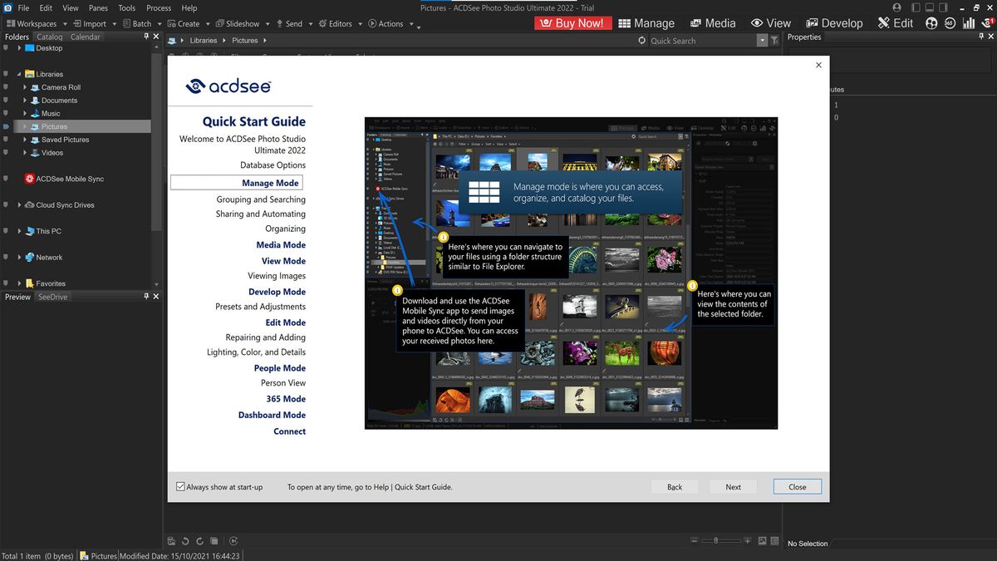
Task: Open the Tools menu
Action: 125,7
